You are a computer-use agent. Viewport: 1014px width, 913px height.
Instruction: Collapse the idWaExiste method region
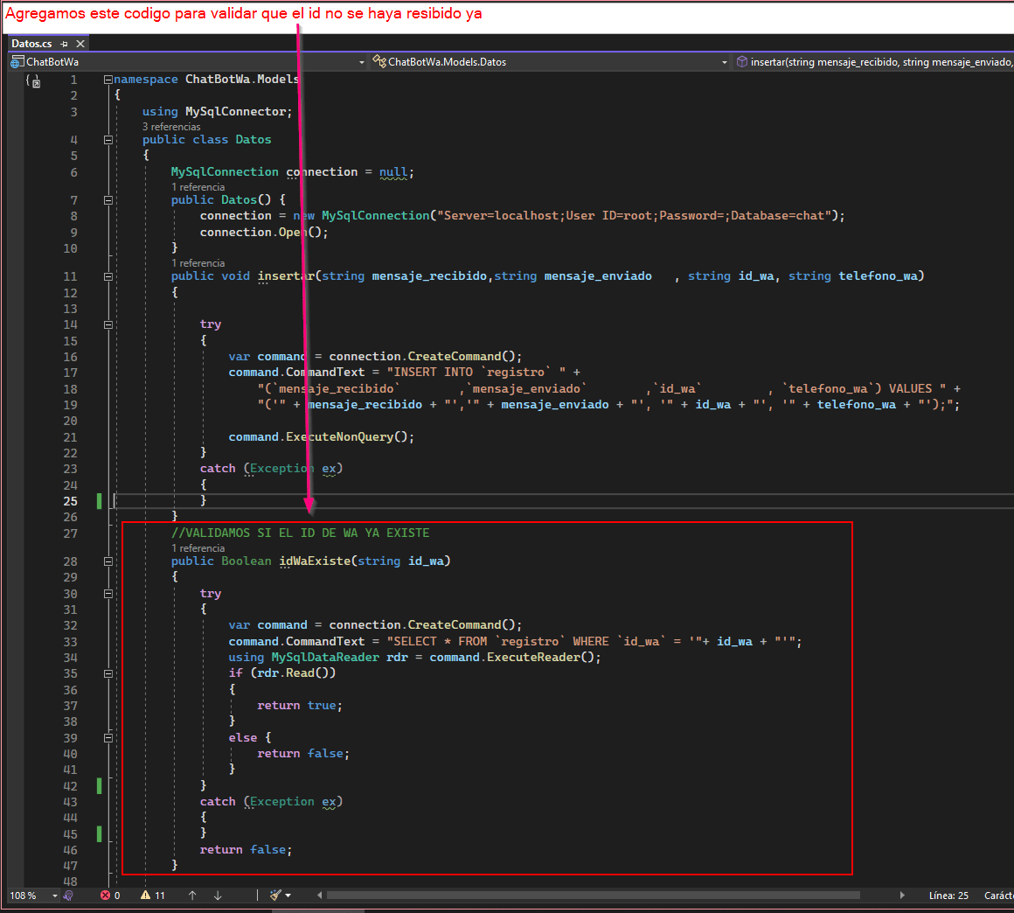(108, 561)
